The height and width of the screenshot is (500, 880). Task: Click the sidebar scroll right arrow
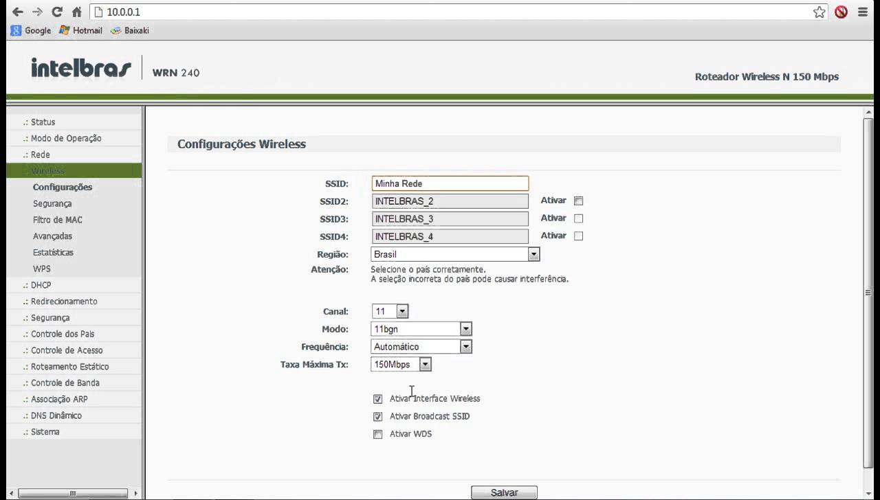pyautogui.click(x=136, y=493)
